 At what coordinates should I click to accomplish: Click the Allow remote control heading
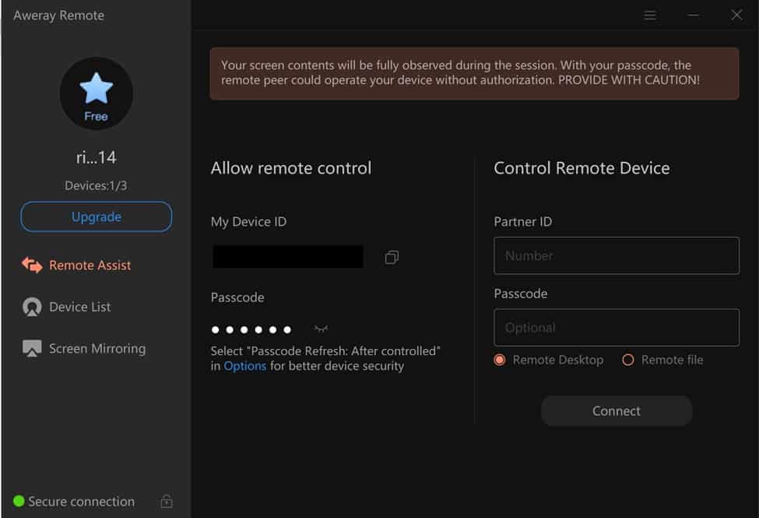click(x=291, y=168)
